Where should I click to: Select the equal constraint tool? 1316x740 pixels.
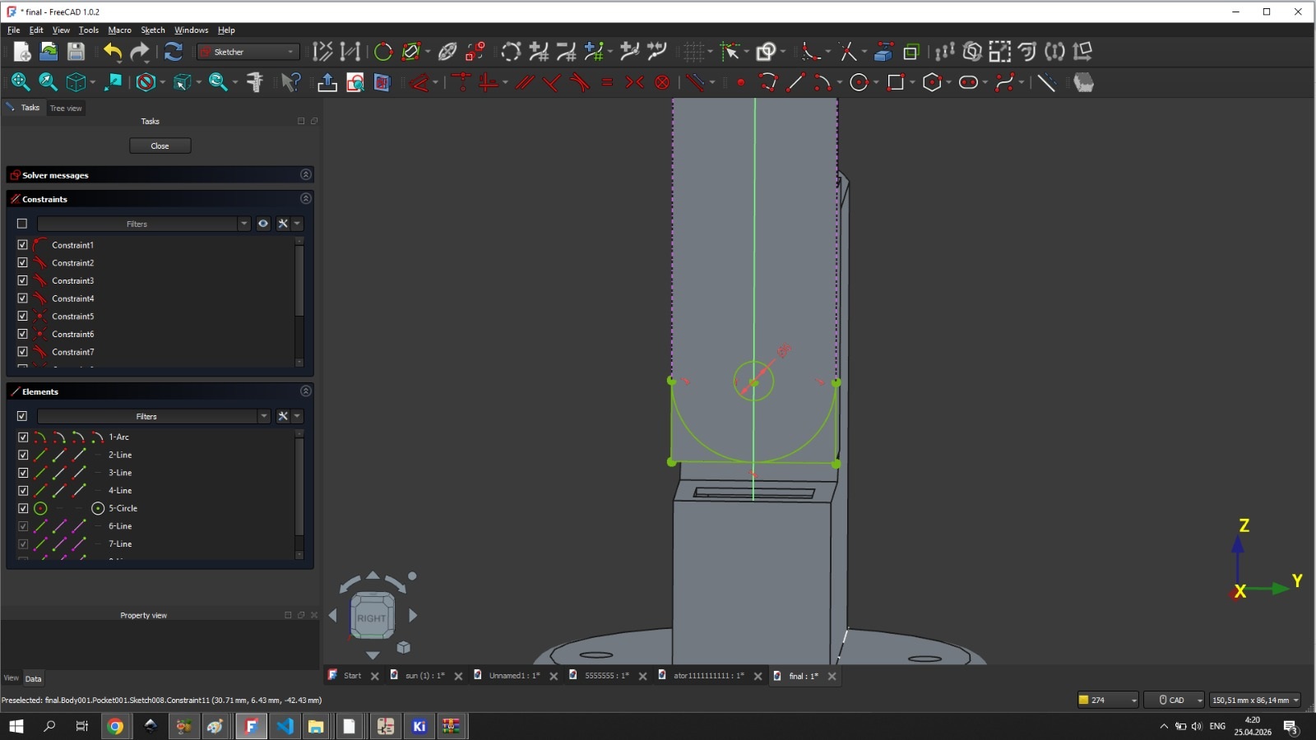pyautogui.click(x=607, y=82)
